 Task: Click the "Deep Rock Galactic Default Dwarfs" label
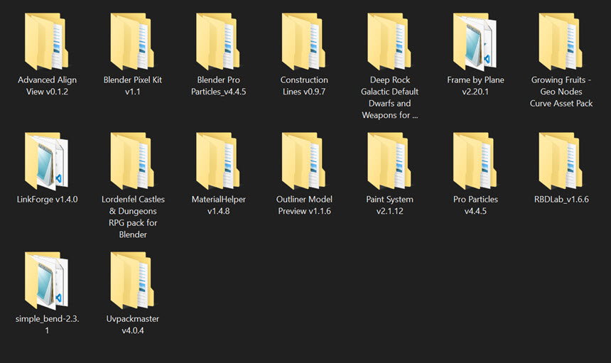click(x=389, y=97)
